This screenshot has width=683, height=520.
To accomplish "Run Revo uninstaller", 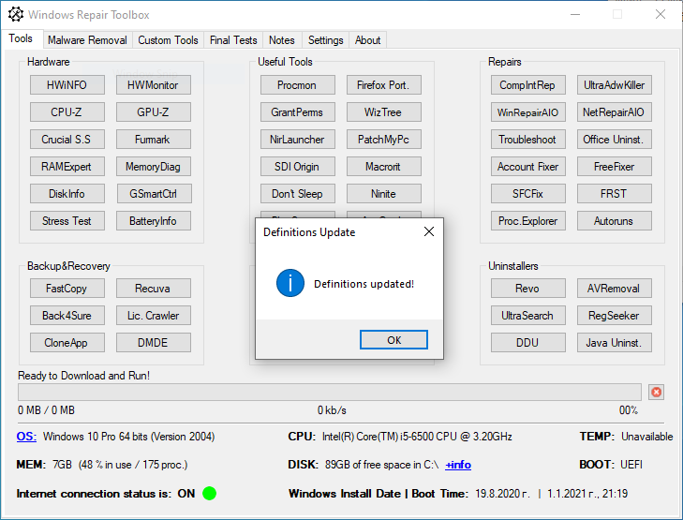I will pos(527,289).
